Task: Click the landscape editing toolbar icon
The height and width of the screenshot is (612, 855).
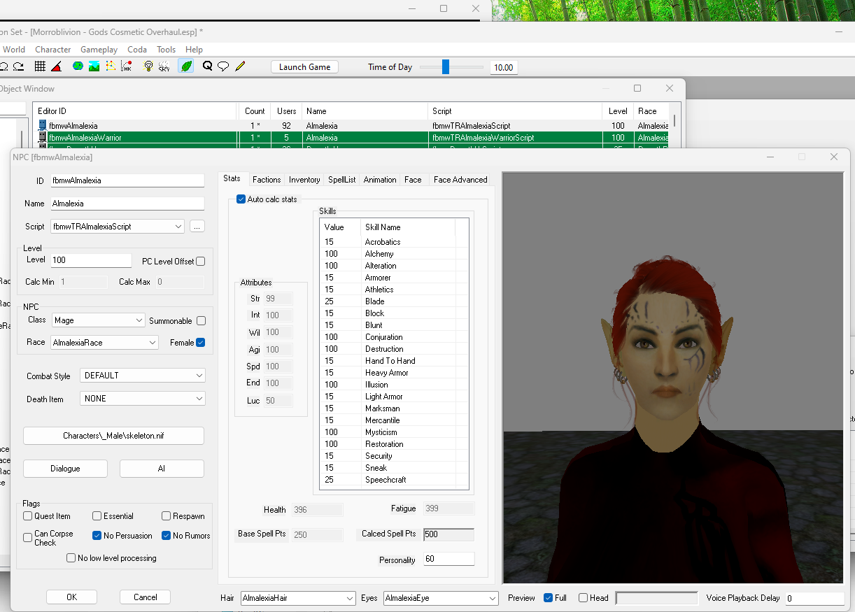Action: click(x=94, y=66)
